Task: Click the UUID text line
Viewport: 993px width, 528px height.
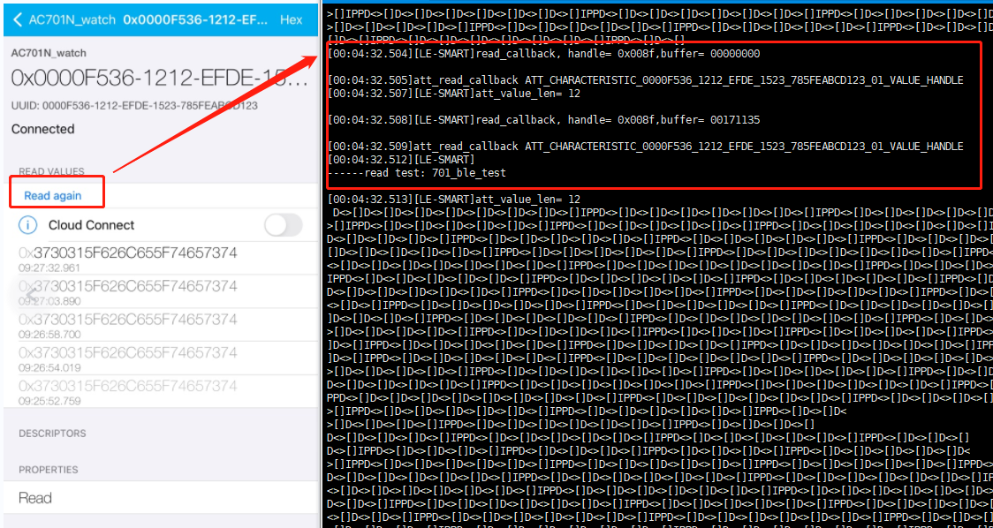Action: [x=134, y=105]
